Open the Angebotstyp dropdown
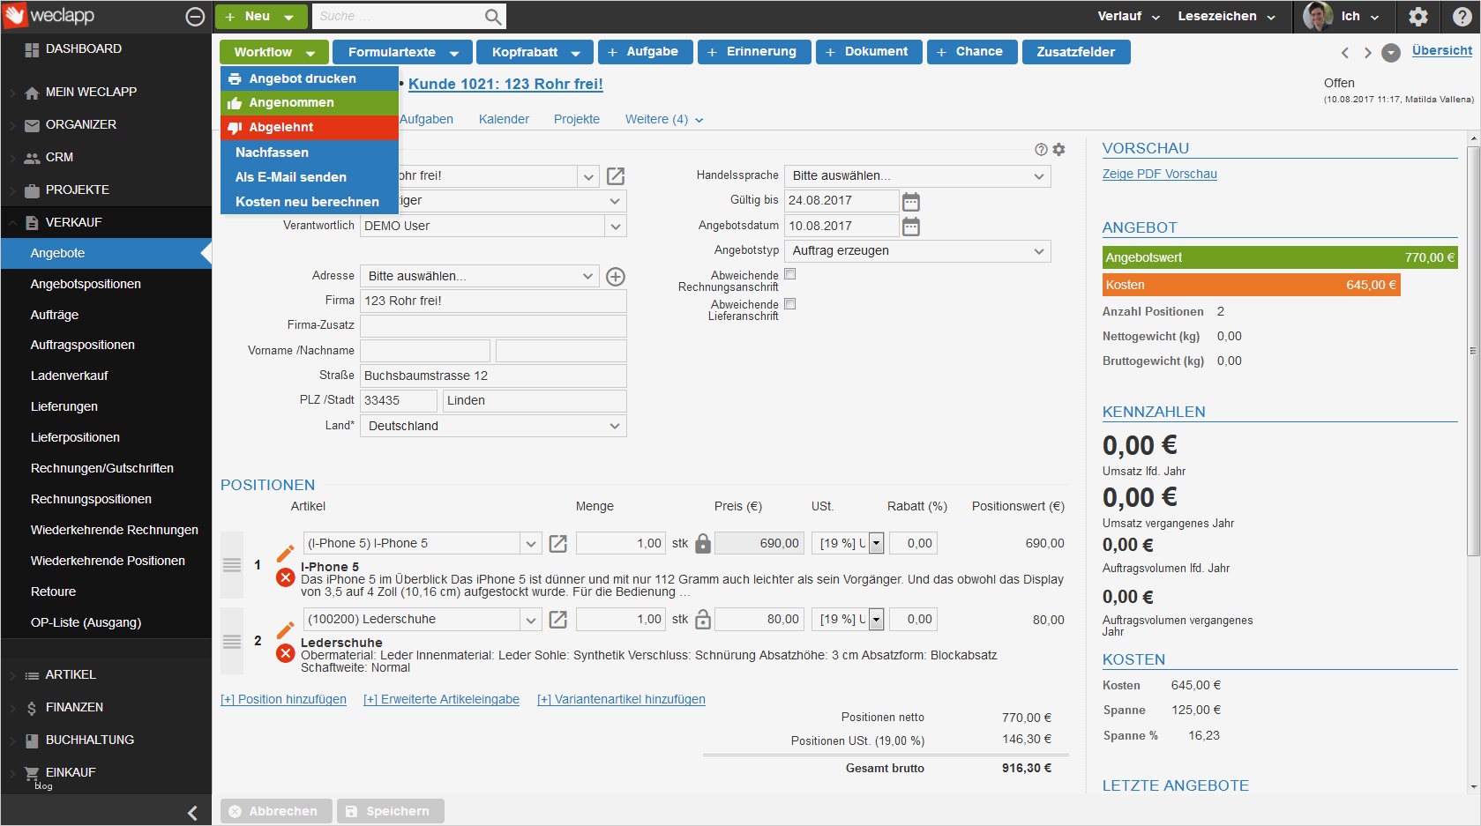The image size is (1481, 826). pos(917,251)
